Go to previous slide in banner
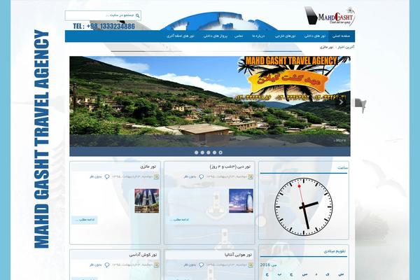The image size is (420, 280). (78, 101)
